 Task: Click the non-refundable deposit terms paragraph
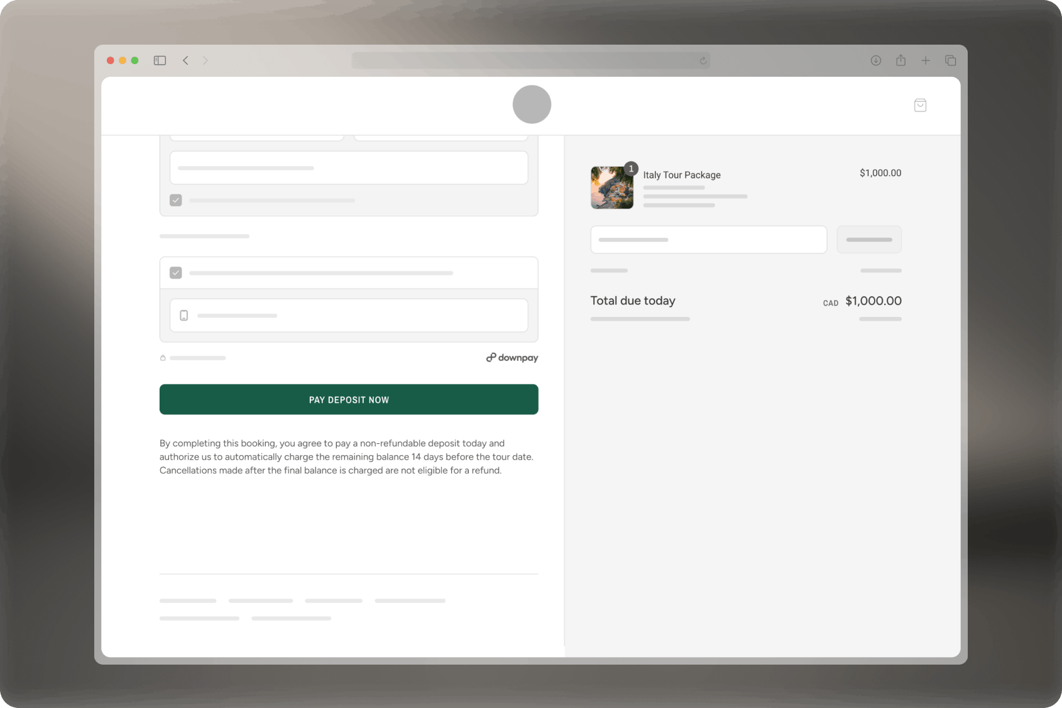click(x=346, y=457)
